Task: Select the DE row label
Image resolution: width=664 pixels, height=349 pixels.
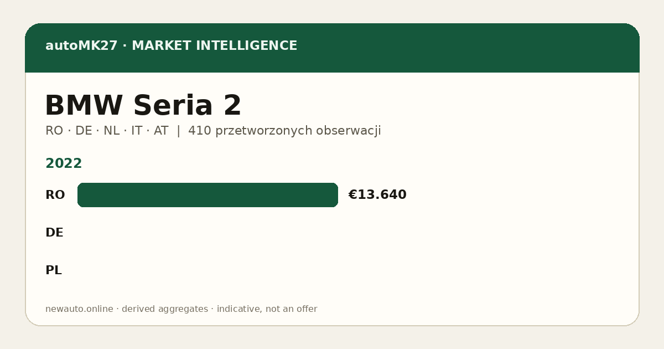Action: pyautogui.click(x=54, y=233)
